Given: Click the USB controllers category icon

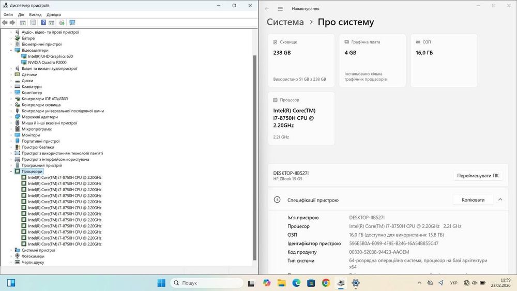Looking at the screenshot, I should (18, 111).
